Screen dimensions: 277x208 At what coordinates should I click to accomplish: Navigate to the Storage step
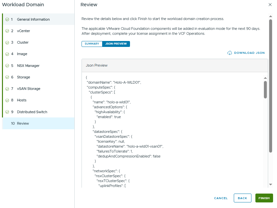tap(23, 77)
